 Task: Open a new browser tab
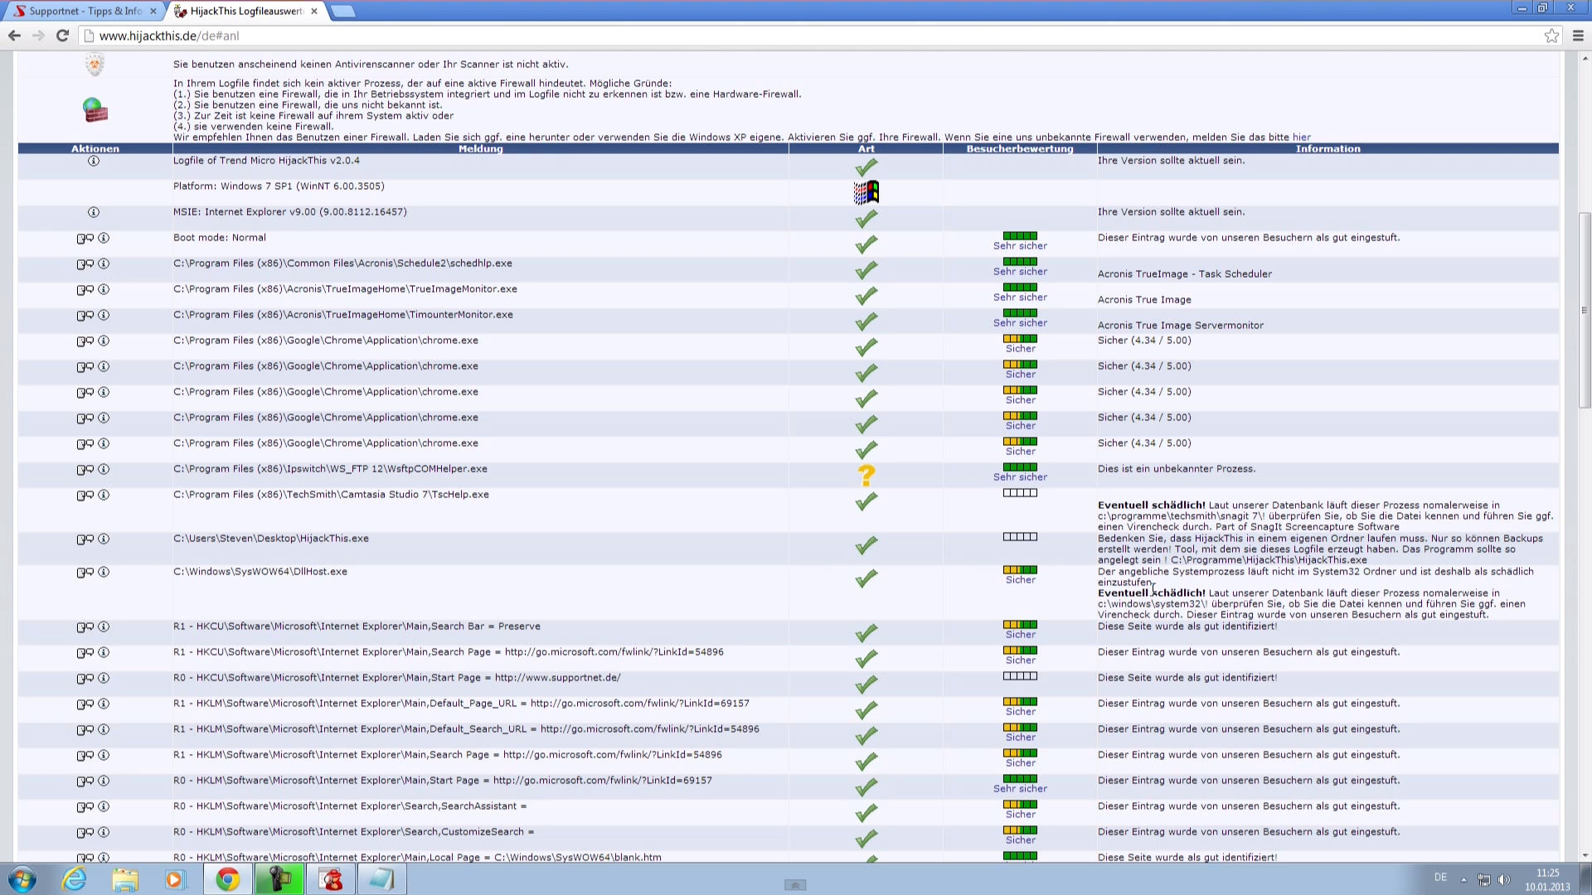341,11
